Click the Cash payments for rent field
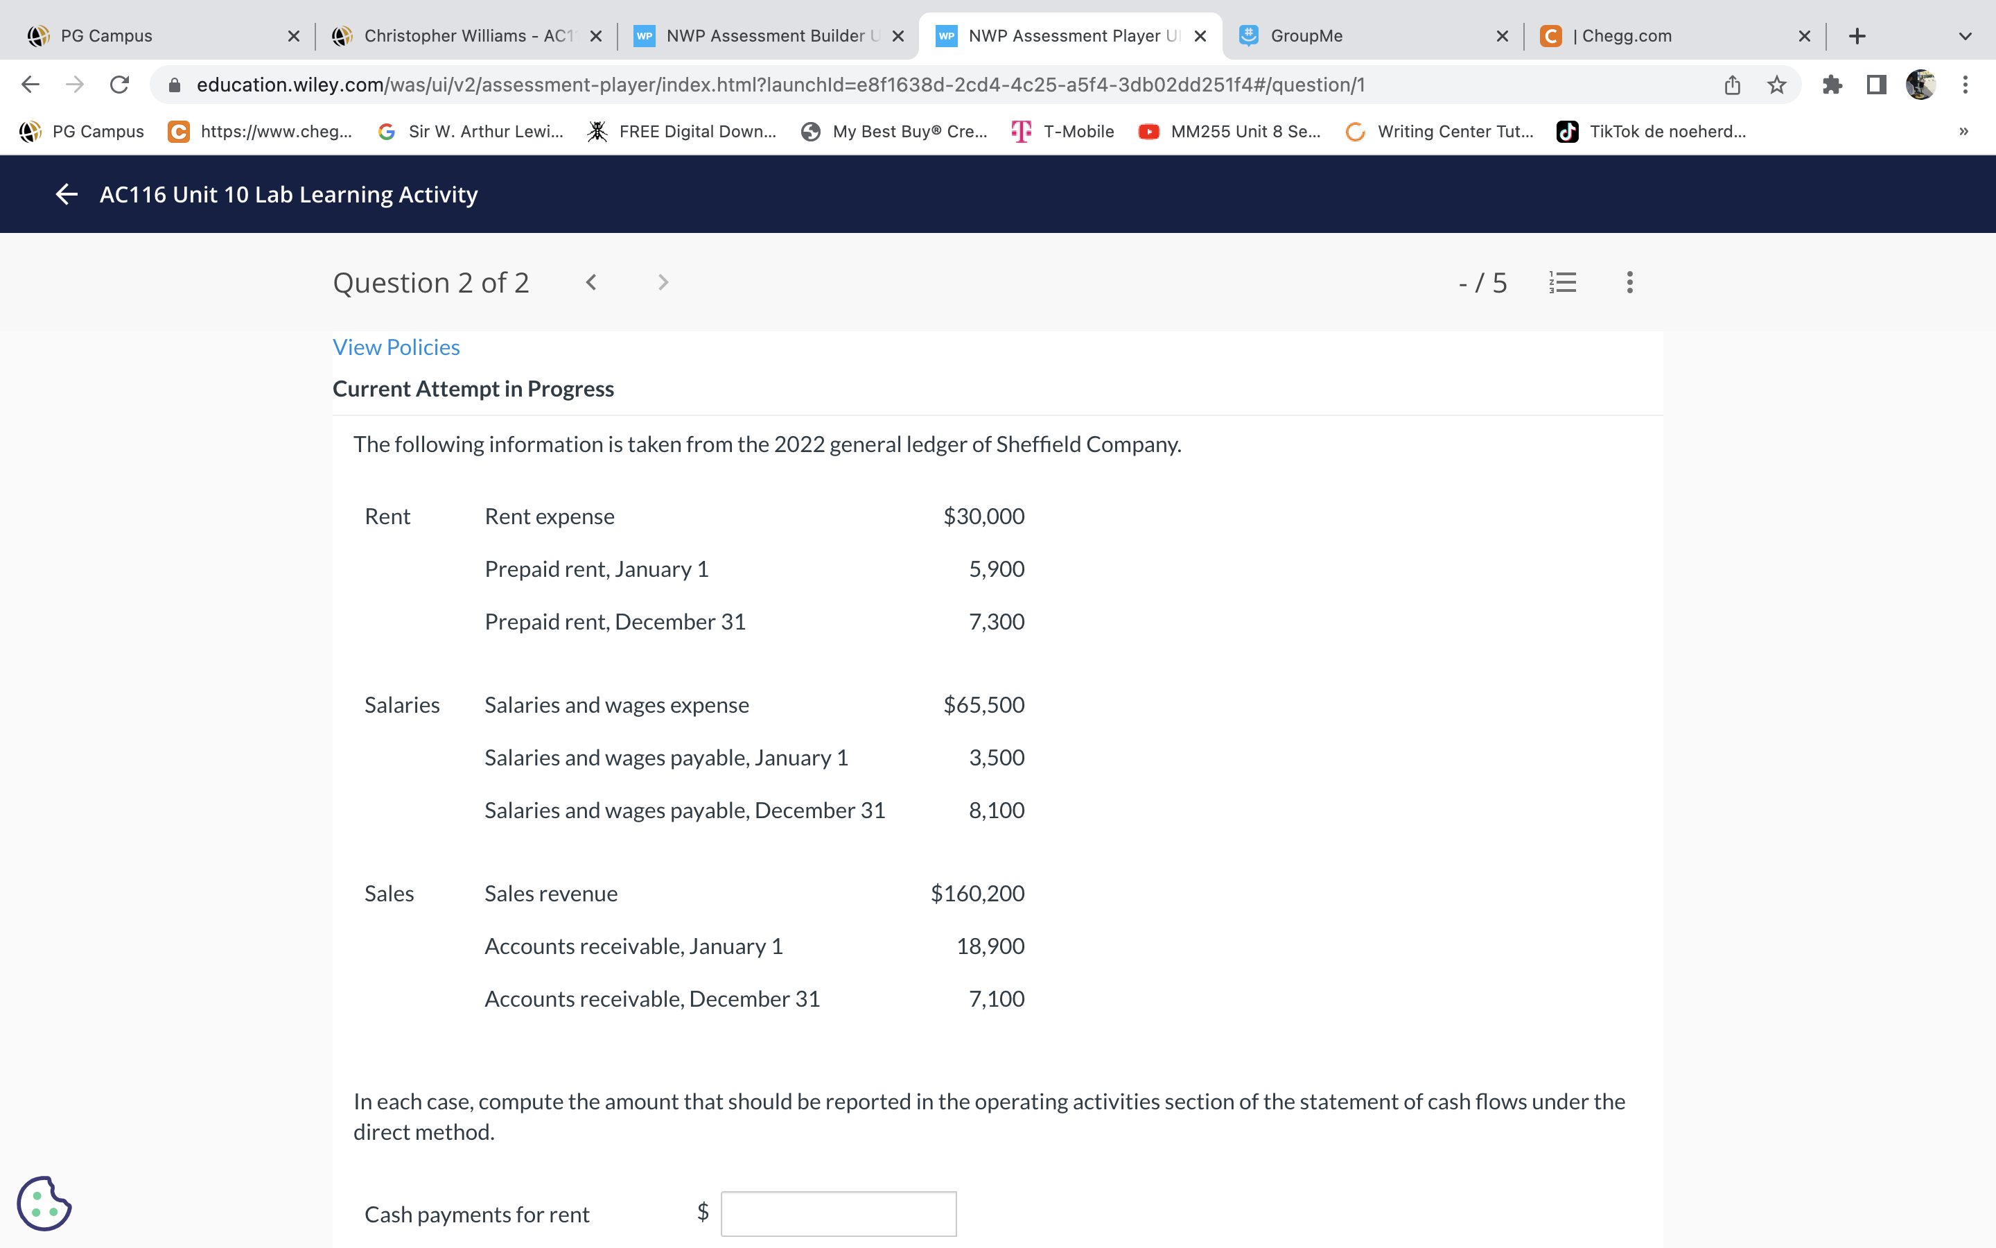This screenshot has height=1248, width=1996. point(838,1213)
